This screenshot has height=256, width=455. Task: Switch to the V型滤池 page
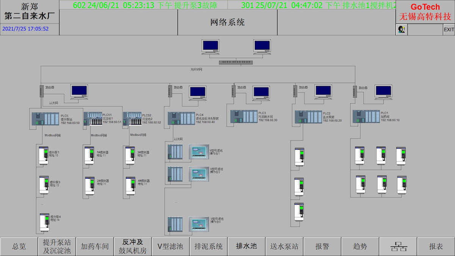tap(171, 247)
